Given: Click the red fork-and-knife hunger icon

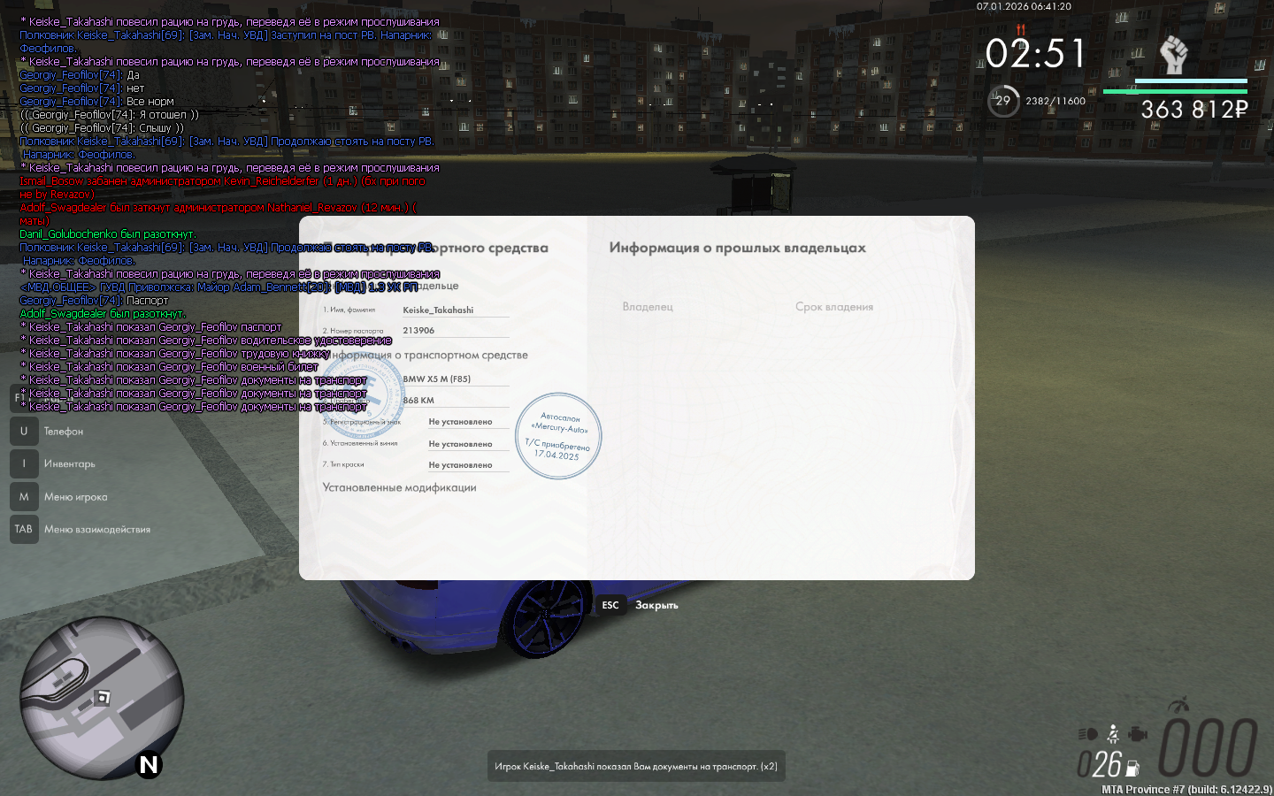Looking at the screenshot, I should pyautogui.click(x=1020, y=29).
